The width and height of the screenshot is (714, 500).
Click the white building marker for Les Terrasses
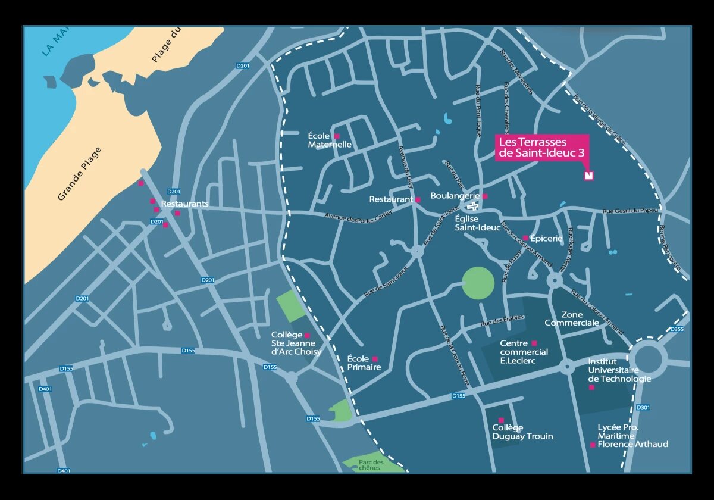[x=589, y=176]
